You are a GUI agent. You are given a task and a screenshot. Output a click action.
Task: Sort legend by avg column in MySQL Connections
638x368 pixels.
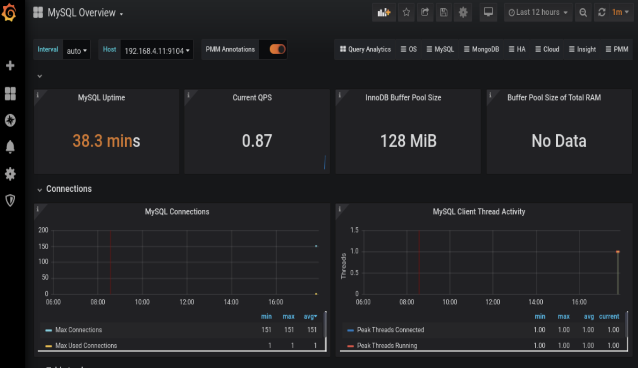point(310,317)
